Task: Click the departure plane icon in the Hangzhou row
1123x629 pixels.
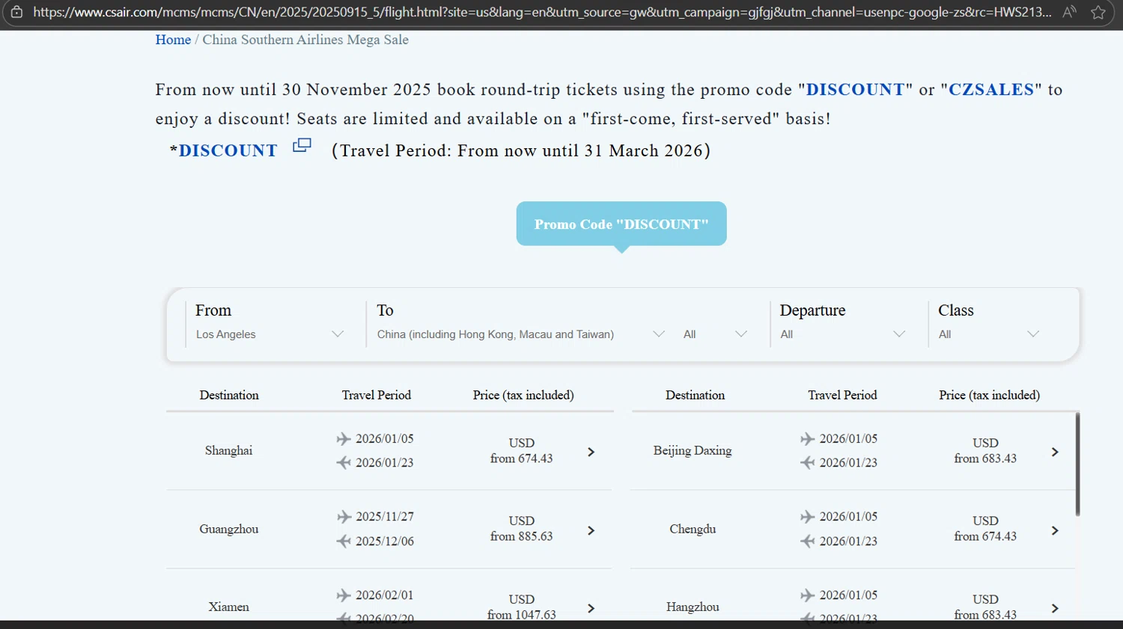Action: (807, 595)
